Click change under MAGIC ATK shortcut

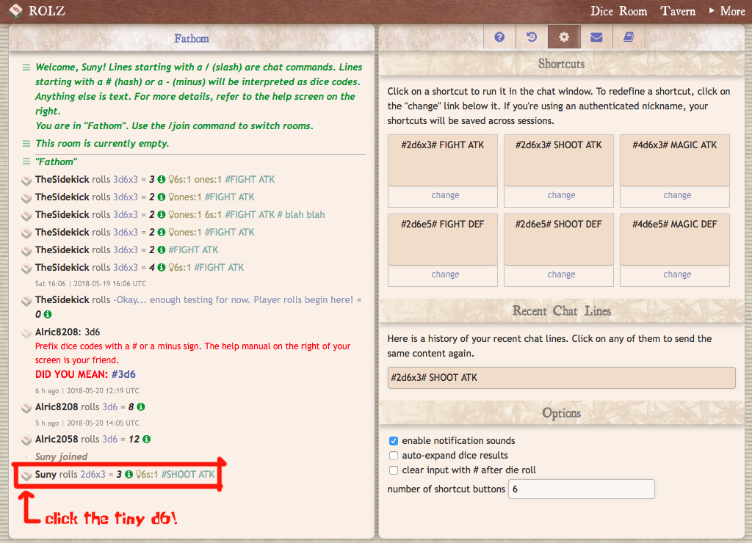point(676,195)
